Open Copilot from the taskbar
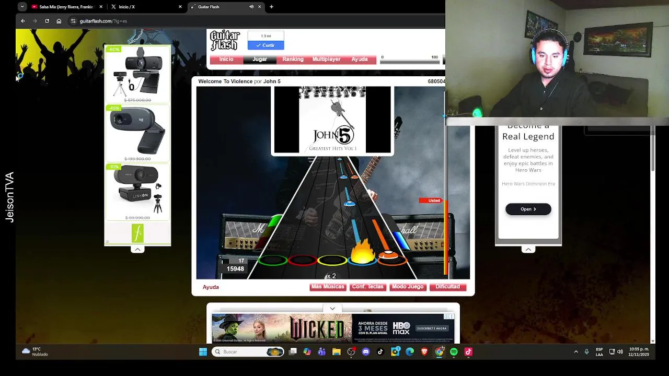Screen dimensions: 669x376 click(307, 352)
